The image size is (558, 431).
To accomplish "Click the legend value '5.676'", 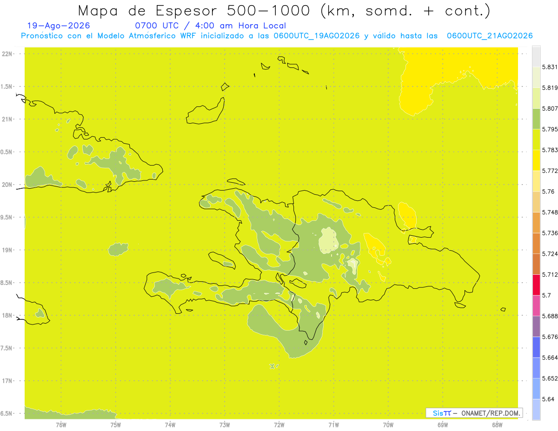I will pos(550,337).
